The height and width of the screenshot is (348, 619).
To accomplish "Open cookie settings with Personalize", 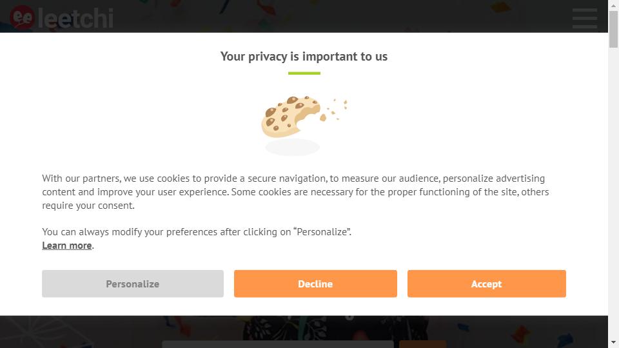I will [x=133, y=284].
